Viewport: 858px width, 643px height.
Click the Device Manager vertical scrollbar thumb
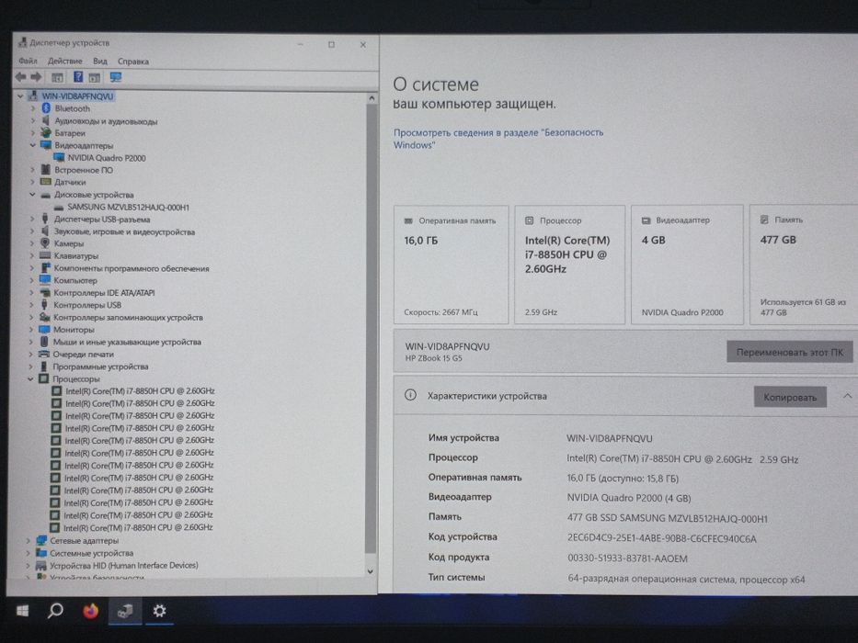(x=371, y=328)
